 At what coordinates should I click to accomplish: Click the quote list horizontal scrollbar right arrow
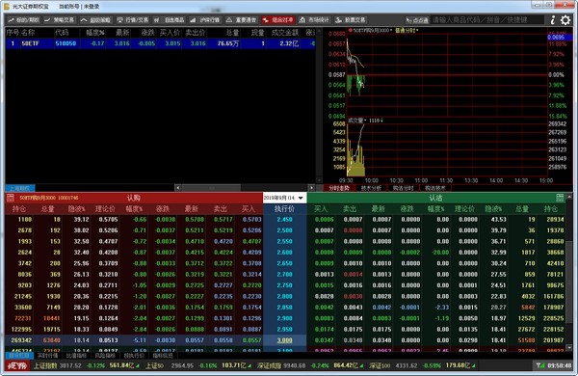tap(311, 188)
